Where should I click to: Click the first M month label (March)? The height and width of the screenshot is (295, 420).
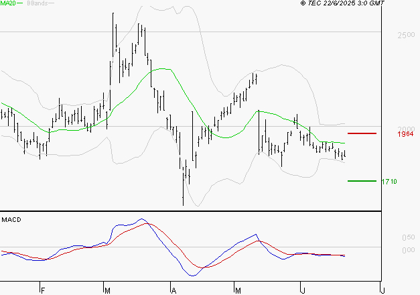tap(107, 291)
